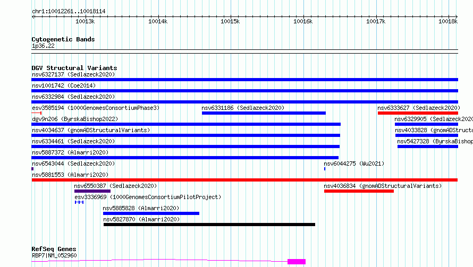The image size is (473, 267).
Task: Click the blue bar under nsv5887372
Action: tap(185, 158)
